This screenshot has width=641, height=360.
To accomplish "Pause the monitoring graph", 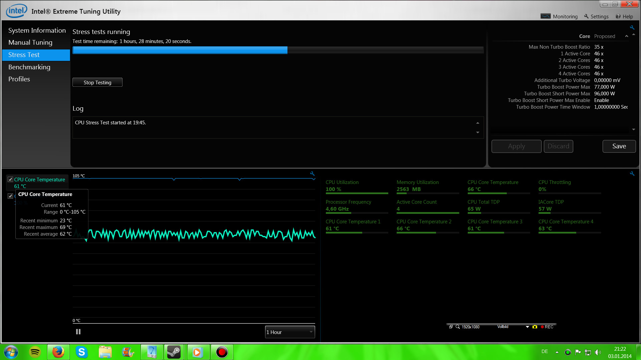I will click(x=78, y=332).
